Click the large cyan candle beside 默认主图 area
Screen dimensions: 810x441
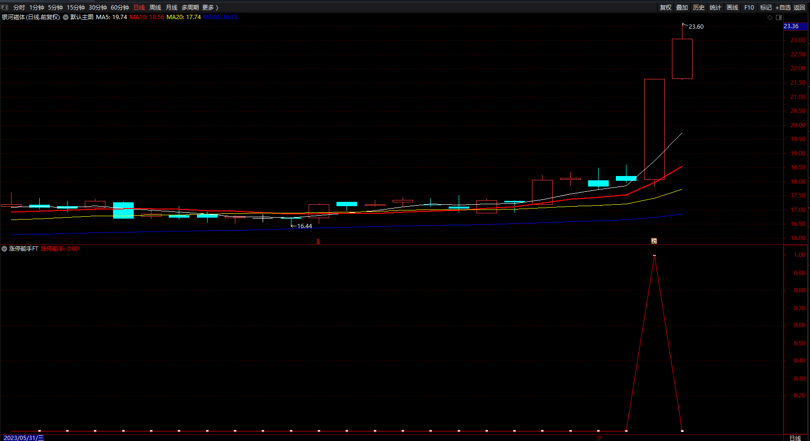[x=123, y=210]
